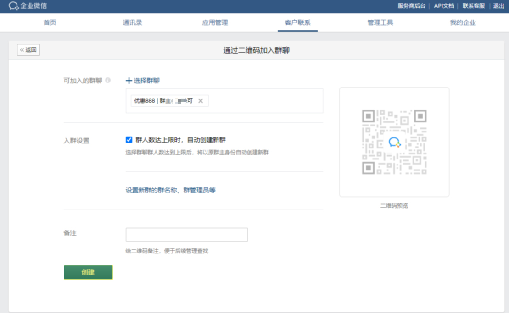Viewport: 509px width, 313px height.
Task: Open 设置新群的群名称、群管理员等 link
Action: (170, 190)
